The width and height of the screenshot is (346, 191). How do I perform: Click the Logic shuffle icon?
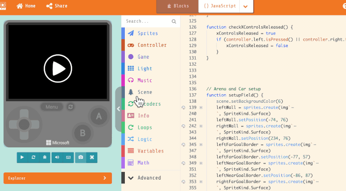click(131, 139)
